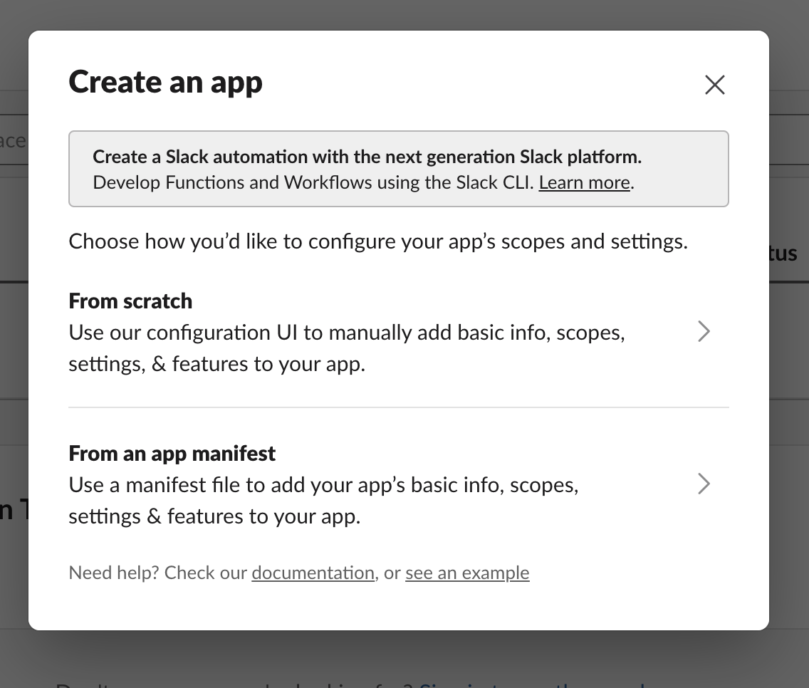Viewport: 809px width, 688px height.
Task: Click the From scratch chevron arrow
Action: [x=704, y=331]
